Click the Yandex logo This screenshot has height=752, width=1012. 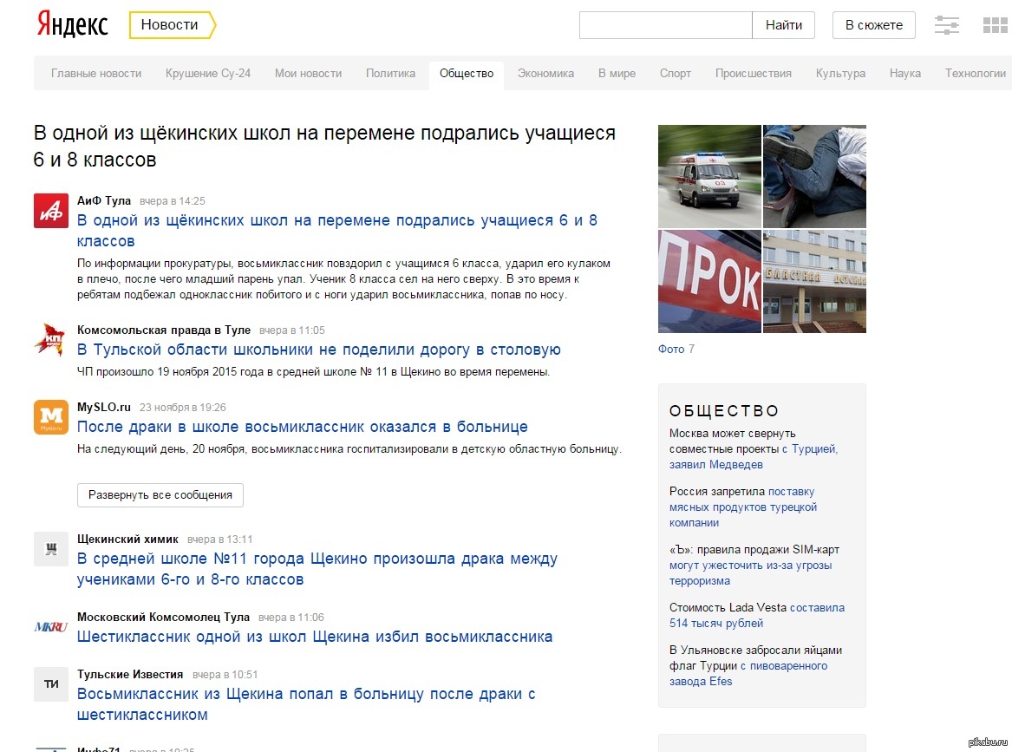72,25
